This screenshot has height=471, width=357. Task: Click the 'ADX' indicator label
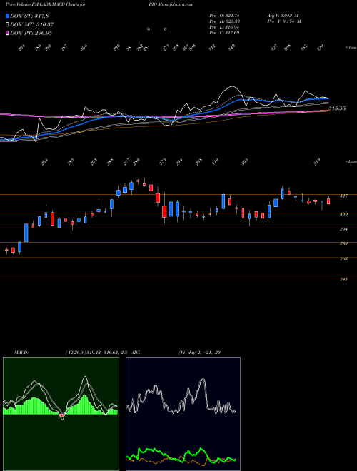(x=136, y=353)
